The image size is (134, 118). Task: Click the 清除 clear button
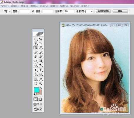coord(120,11)
